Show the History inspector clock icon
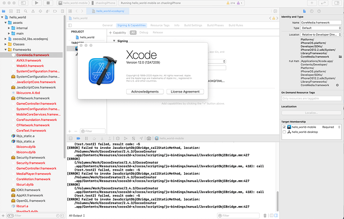 312,11
